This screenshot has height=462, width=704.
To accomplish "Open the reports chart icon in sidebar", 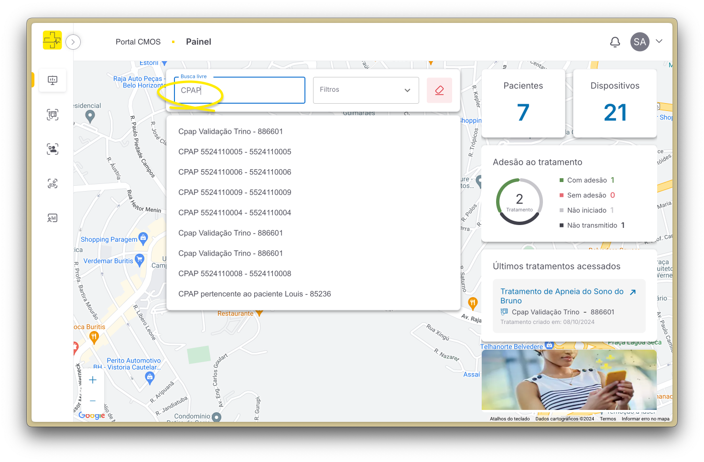I will [x=53, y=217].
